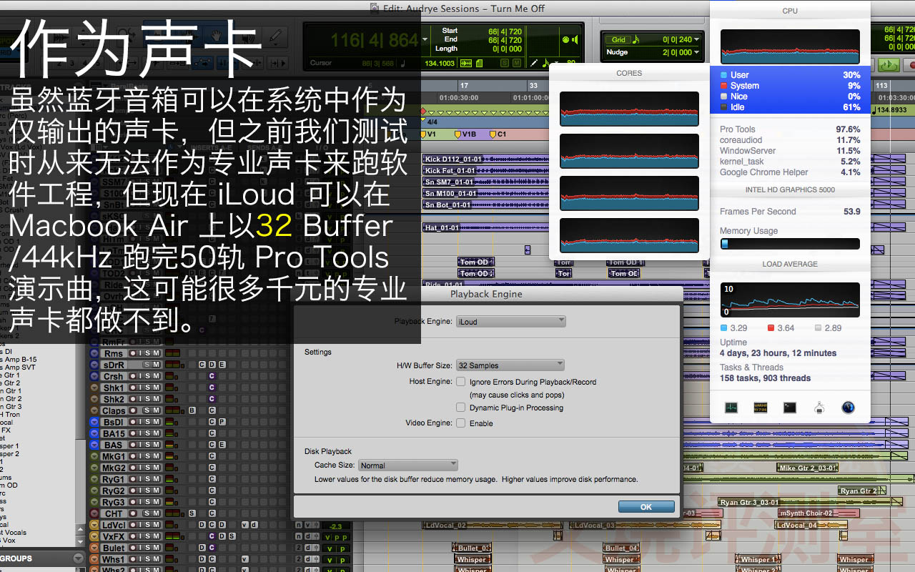This screenshot has height=572, width=915.
Task: Click the purple C insert on Shk1 track
Action: coord(212,388)
